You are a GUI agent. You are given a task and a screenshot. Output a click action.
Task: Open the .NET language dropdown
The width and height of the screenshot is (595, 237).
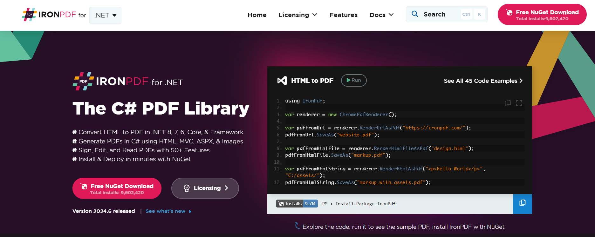(x=105, y=15)
